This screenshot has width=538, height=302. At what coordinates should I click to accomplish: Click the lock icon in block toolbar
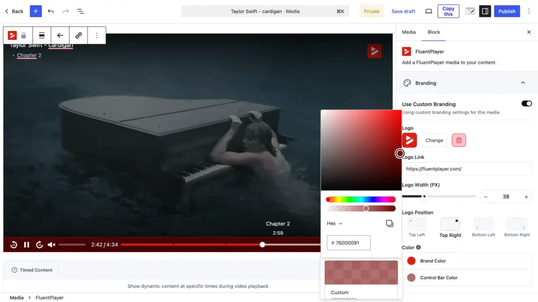[x=24, y=35]
